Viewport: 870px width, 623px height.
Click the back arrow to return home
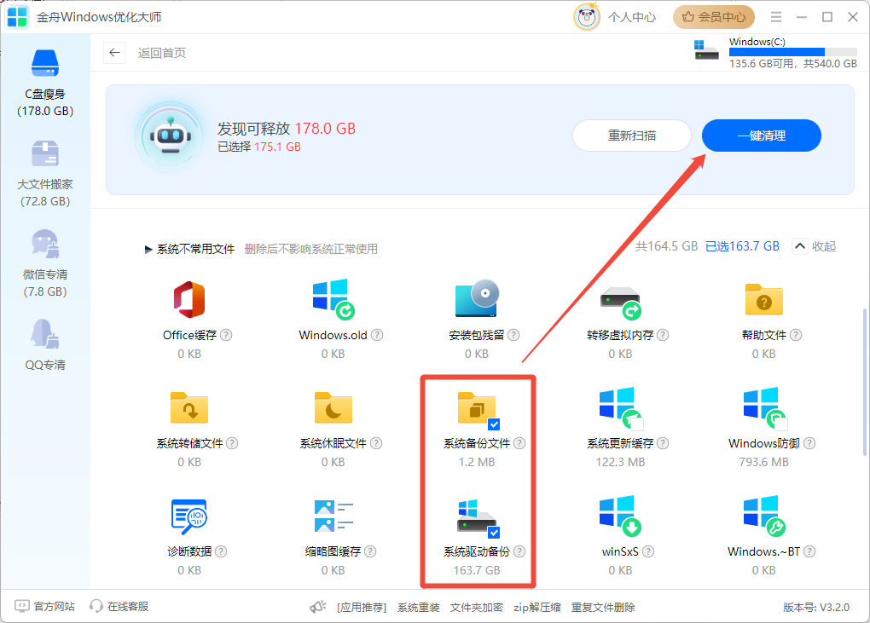pyautogui.click(x=114, y=53)
